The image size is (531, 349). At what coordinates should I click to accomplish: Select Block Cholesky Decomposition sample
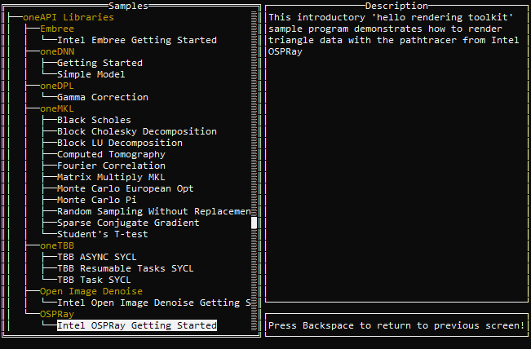pos(137,131)
